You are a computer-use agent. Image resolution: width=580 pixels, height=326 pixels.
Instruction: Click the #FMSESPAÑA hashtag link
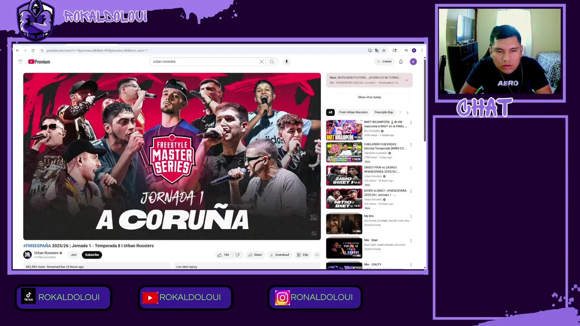[x=37, y=246]
